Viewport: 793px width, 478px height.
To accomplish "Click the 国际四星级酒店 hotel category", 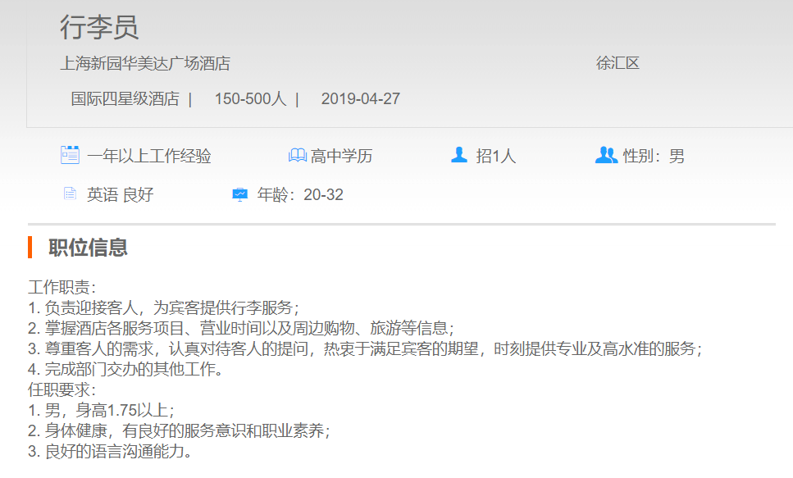I will click(125, 99).
